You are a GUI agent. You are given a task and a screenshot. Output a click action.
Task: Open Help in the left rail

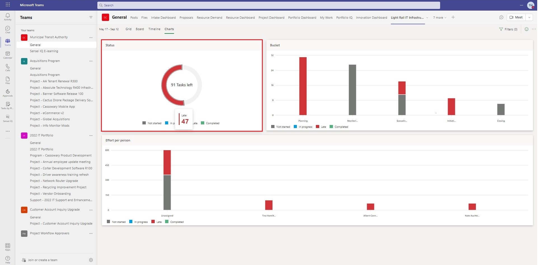click(x=8, y=259)
